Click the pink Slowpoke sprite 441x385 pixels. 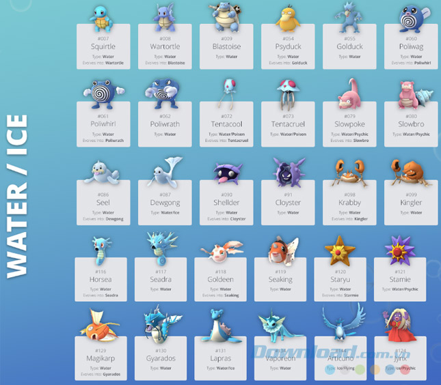pos(349,94)
